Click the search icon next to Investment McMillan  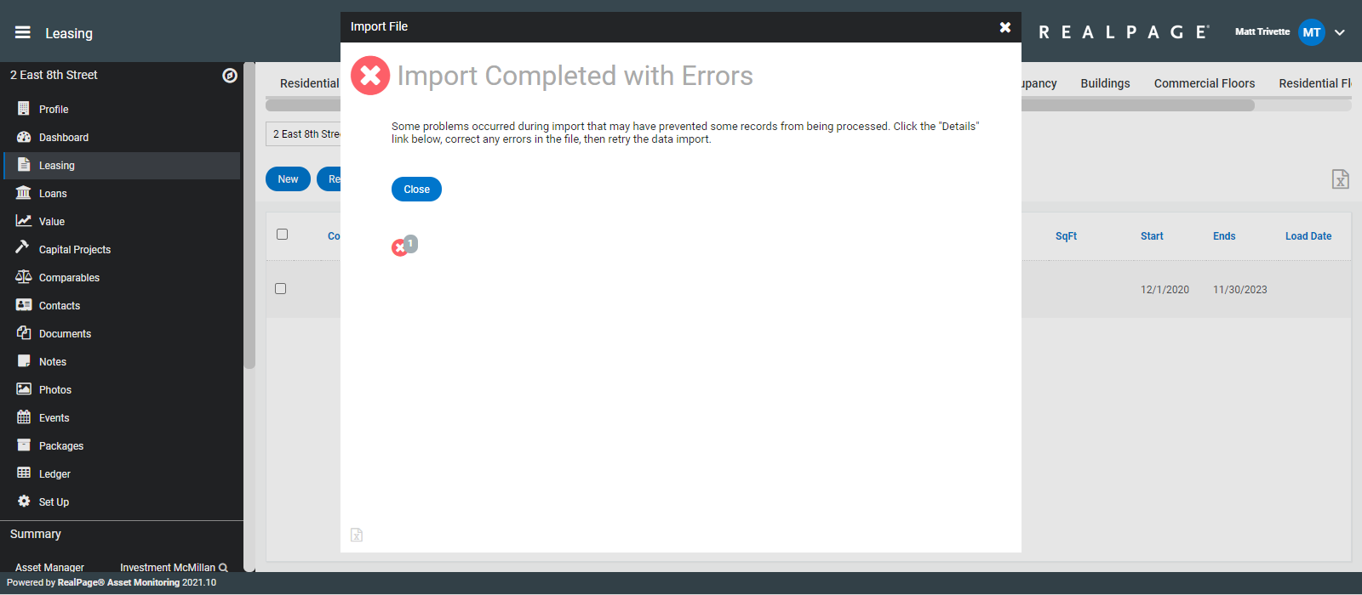[223, 568]
